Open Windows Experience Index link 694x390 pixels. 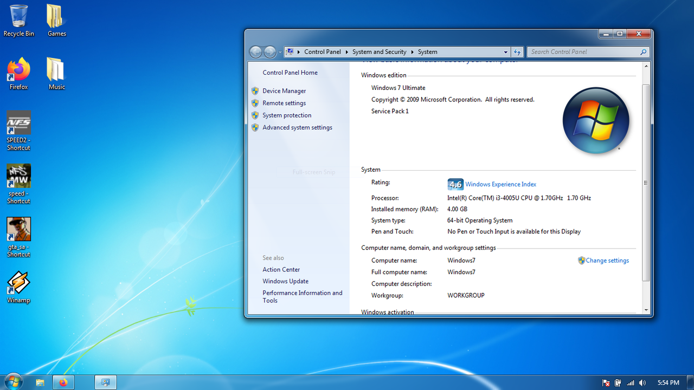pyautogui.click(x=500, y=184)
